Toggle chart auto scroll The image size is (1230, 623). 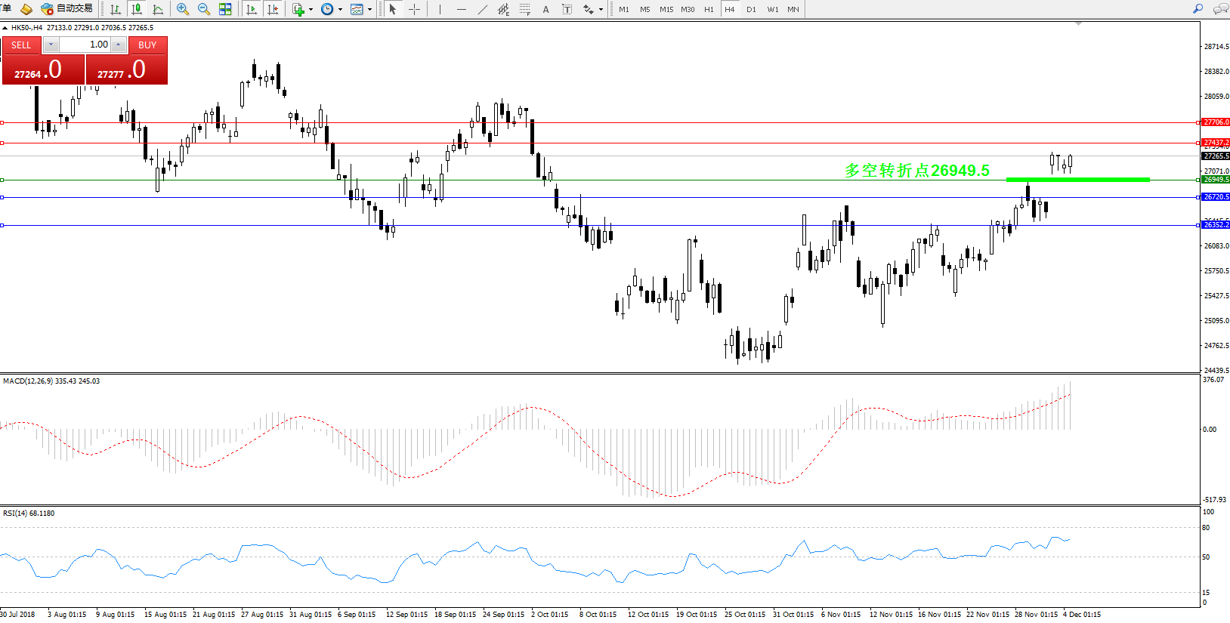pyautogui.click(x=252, y=9)
